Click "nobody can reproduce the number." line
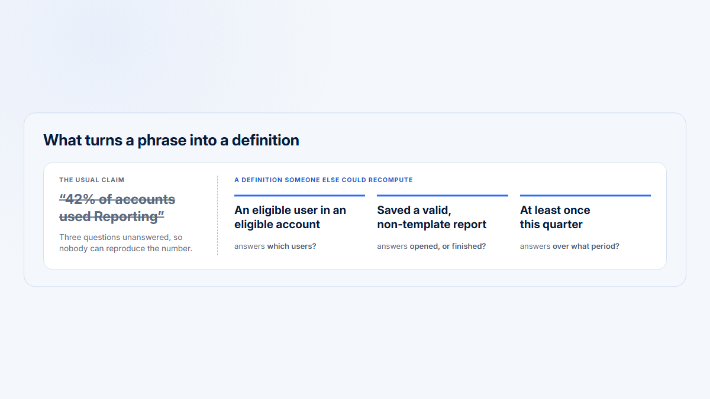Screen dimensions: 710x399 pyautogui.click(x=125, y=248)
